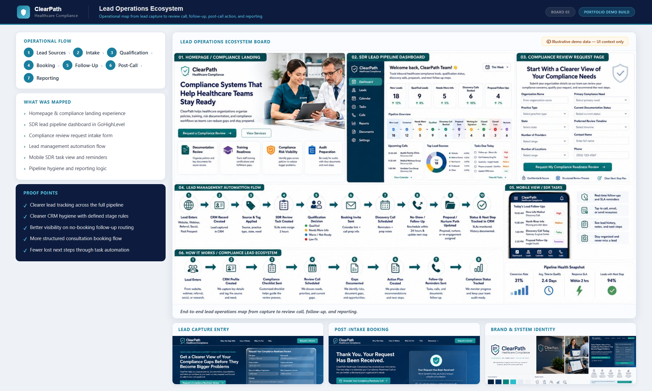Click the No-Show / Follow-Up phone icon
Viewport: 652px width, 391px height.
pos(417,205)
